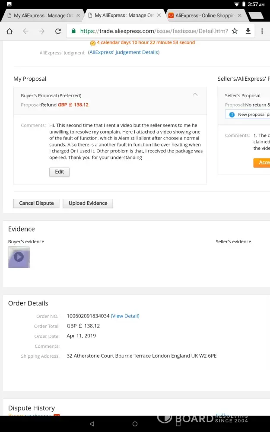Open AliExpress' Judgement Details link
This screenshot has width=270, height=432.
[x=124, y=52]
